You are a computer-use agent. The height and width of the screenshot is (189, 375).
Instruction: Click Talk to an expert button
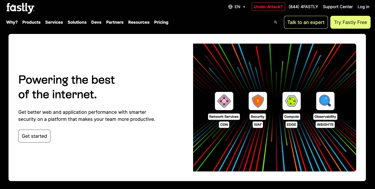click(306, 22)
